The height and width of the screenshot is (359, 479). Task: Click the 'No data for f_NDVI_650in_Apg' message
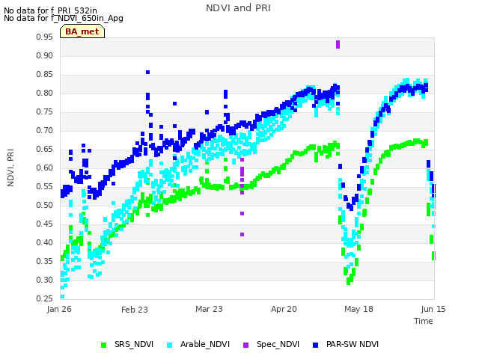[64, 18]
